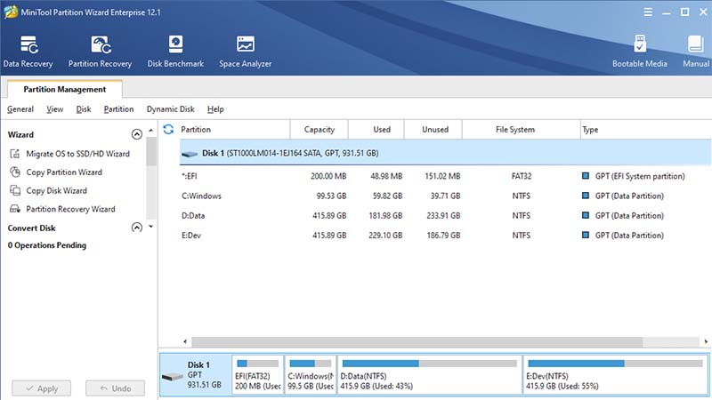Launch Partition Recovery Wizard link
Image resolution: width=712 pixels, height=400 pixels.
click(x=70, y=209)
